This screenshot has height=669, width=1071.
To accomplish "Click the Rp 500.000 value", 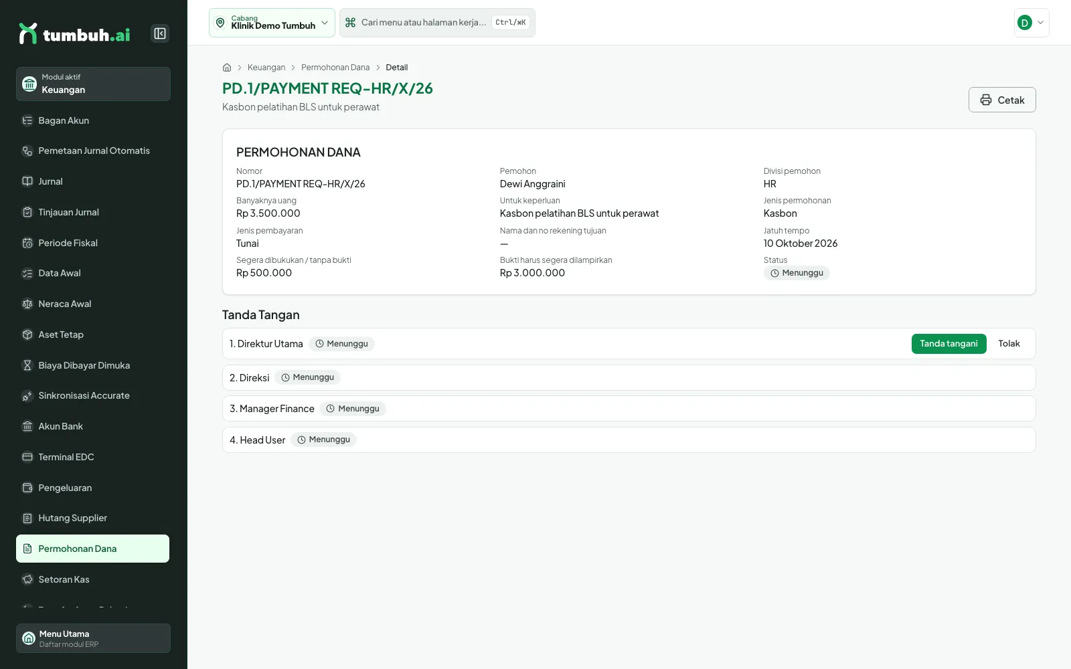I will tap(264, 273).
